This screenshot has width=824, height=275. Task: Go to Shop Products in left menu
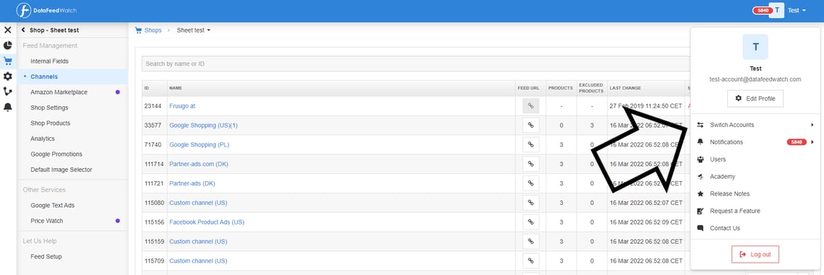[x=50, y=123]
